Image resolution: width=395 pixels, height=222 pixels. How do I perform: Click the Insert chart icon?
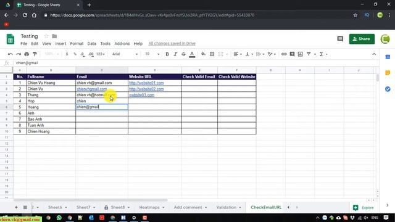coord(301,54)
